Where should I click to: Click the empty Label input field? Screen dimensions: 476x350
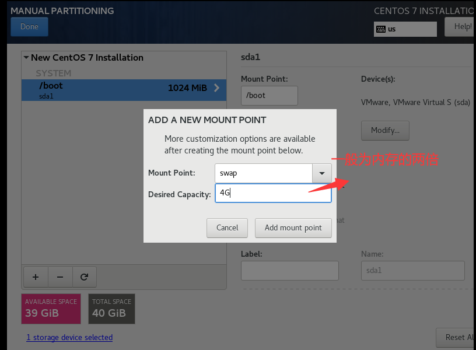(290, 271)
